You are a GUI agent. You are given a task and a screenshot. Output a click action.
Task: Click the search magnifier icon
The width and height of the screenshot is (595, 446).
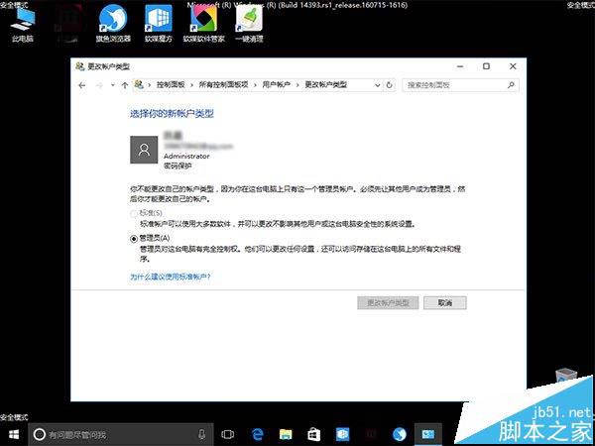(511, 85)
